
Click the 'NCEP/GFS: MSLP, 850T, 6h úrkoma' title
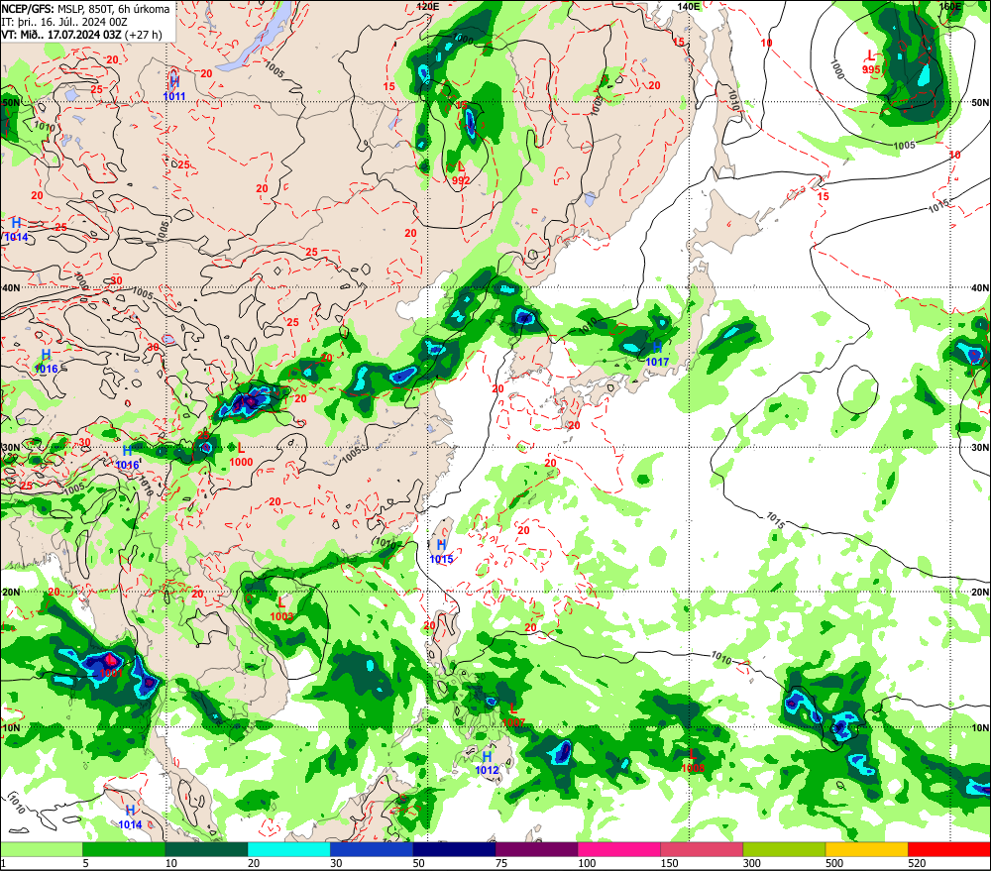pos(85,9)
